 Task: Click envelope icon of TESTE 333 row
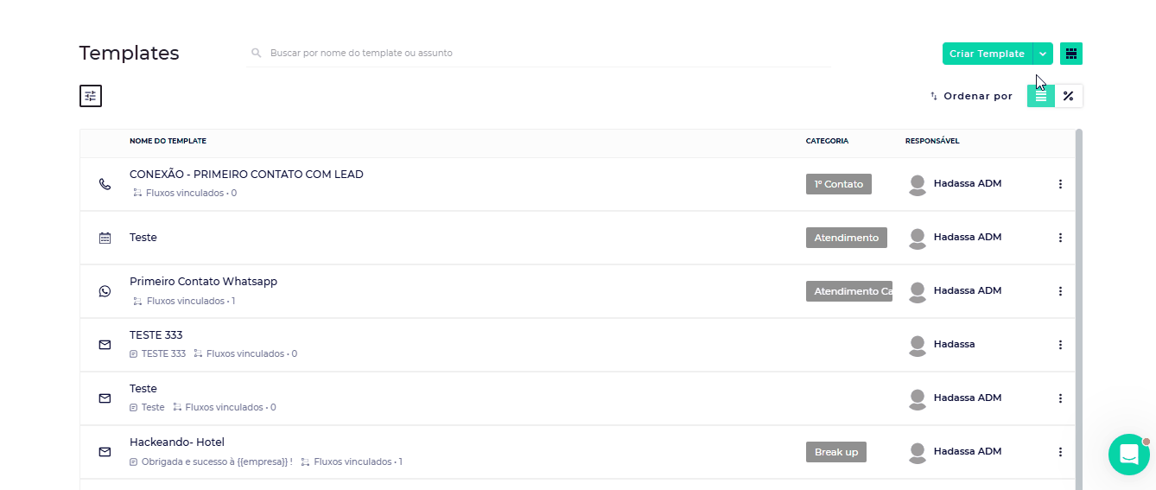coord(105,345)
